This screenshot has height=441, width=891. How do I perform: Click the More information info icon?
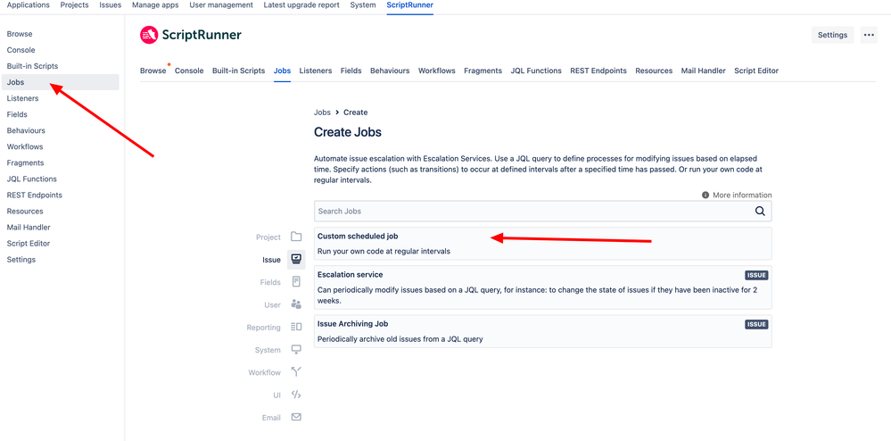705,196
